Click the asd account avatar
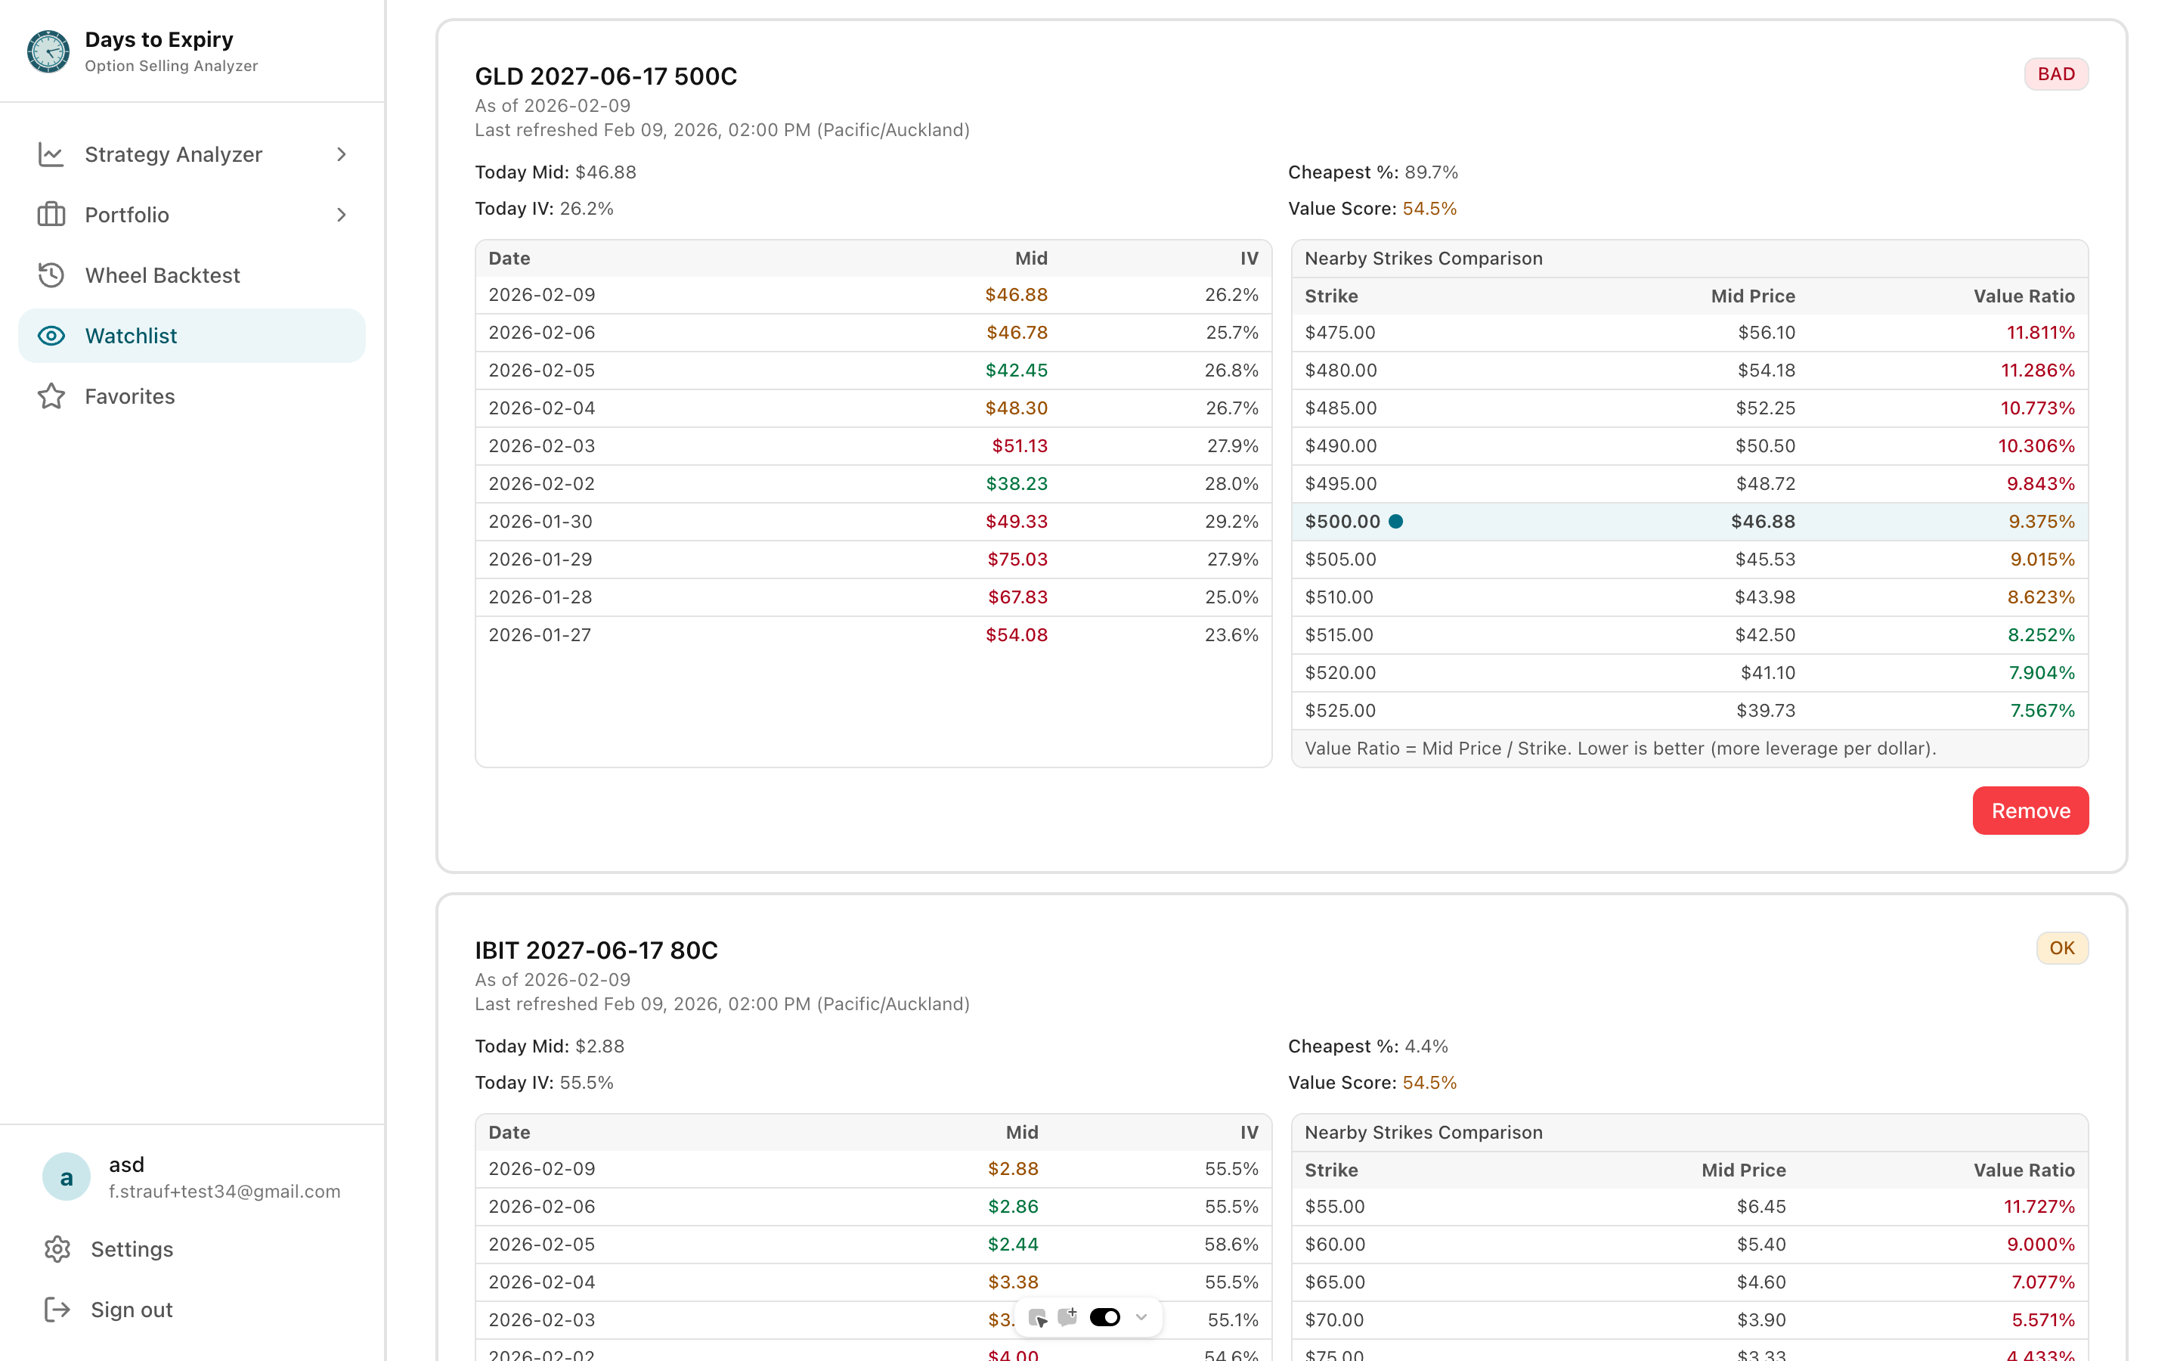The width and height of the screenshot is (2177, 1361). point(66,1177)
